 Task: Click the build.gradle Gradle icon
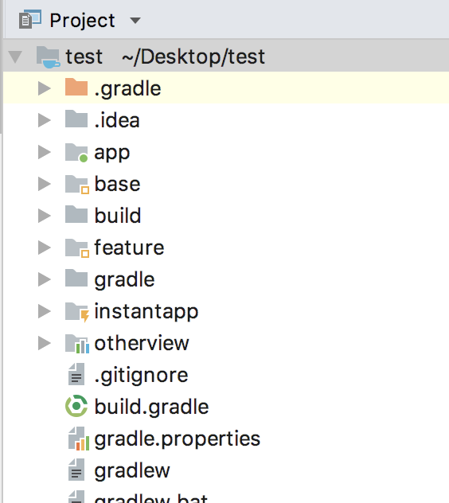pyautogui.click(x=76, y=406)
